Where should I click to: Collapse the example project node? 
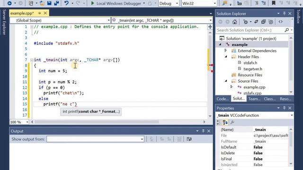click(220, 44)
